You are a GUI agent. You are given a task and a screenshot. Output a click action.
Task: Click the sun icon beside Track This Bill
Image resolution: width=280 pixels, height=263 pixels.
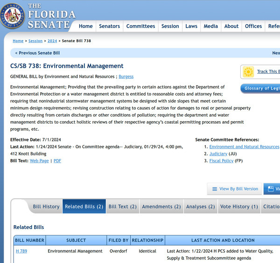[248, 72]
